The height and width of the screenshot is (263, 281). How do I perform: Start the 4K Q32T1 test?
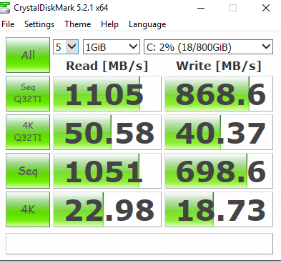click(x=28, y=132)
